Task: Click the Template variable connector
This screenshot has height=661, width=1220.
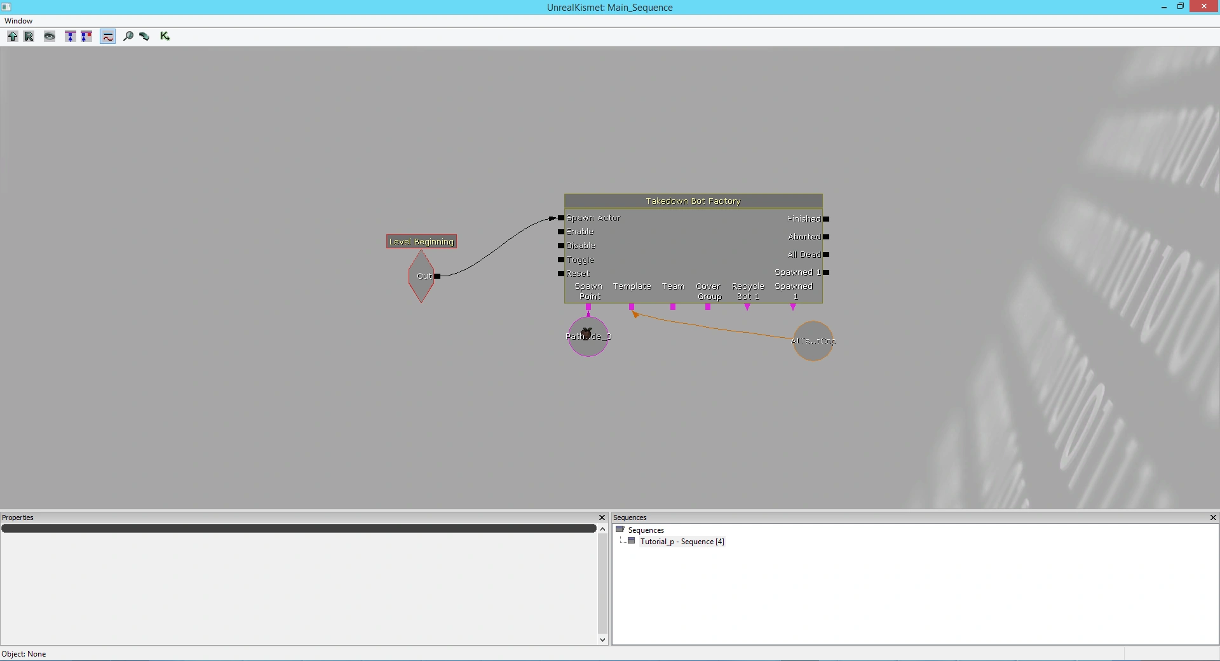Action: pyautogui.click(x=632, y=307)
